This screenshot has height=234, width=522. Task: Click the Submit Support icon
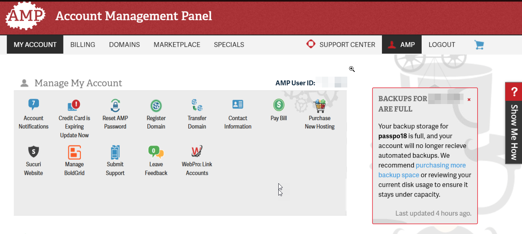115,152
